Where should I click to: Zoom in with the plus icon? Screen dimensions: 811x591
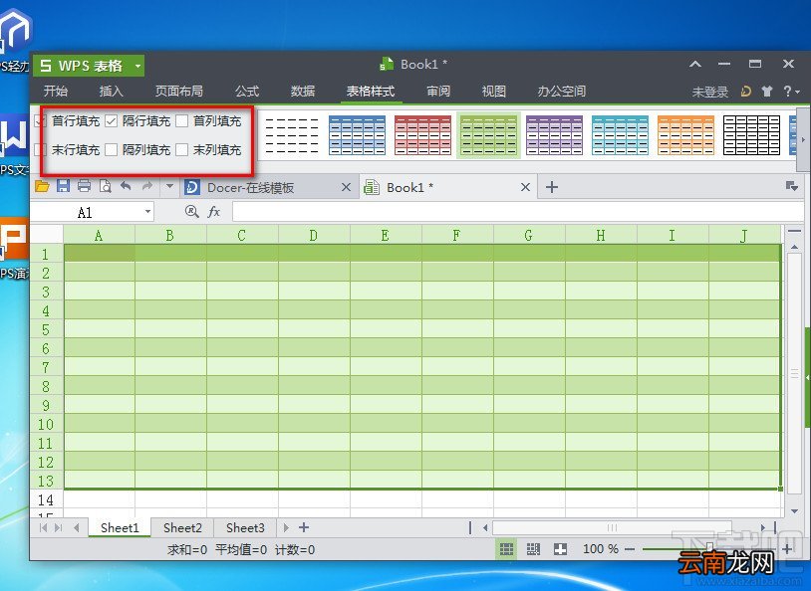point(787,548)
